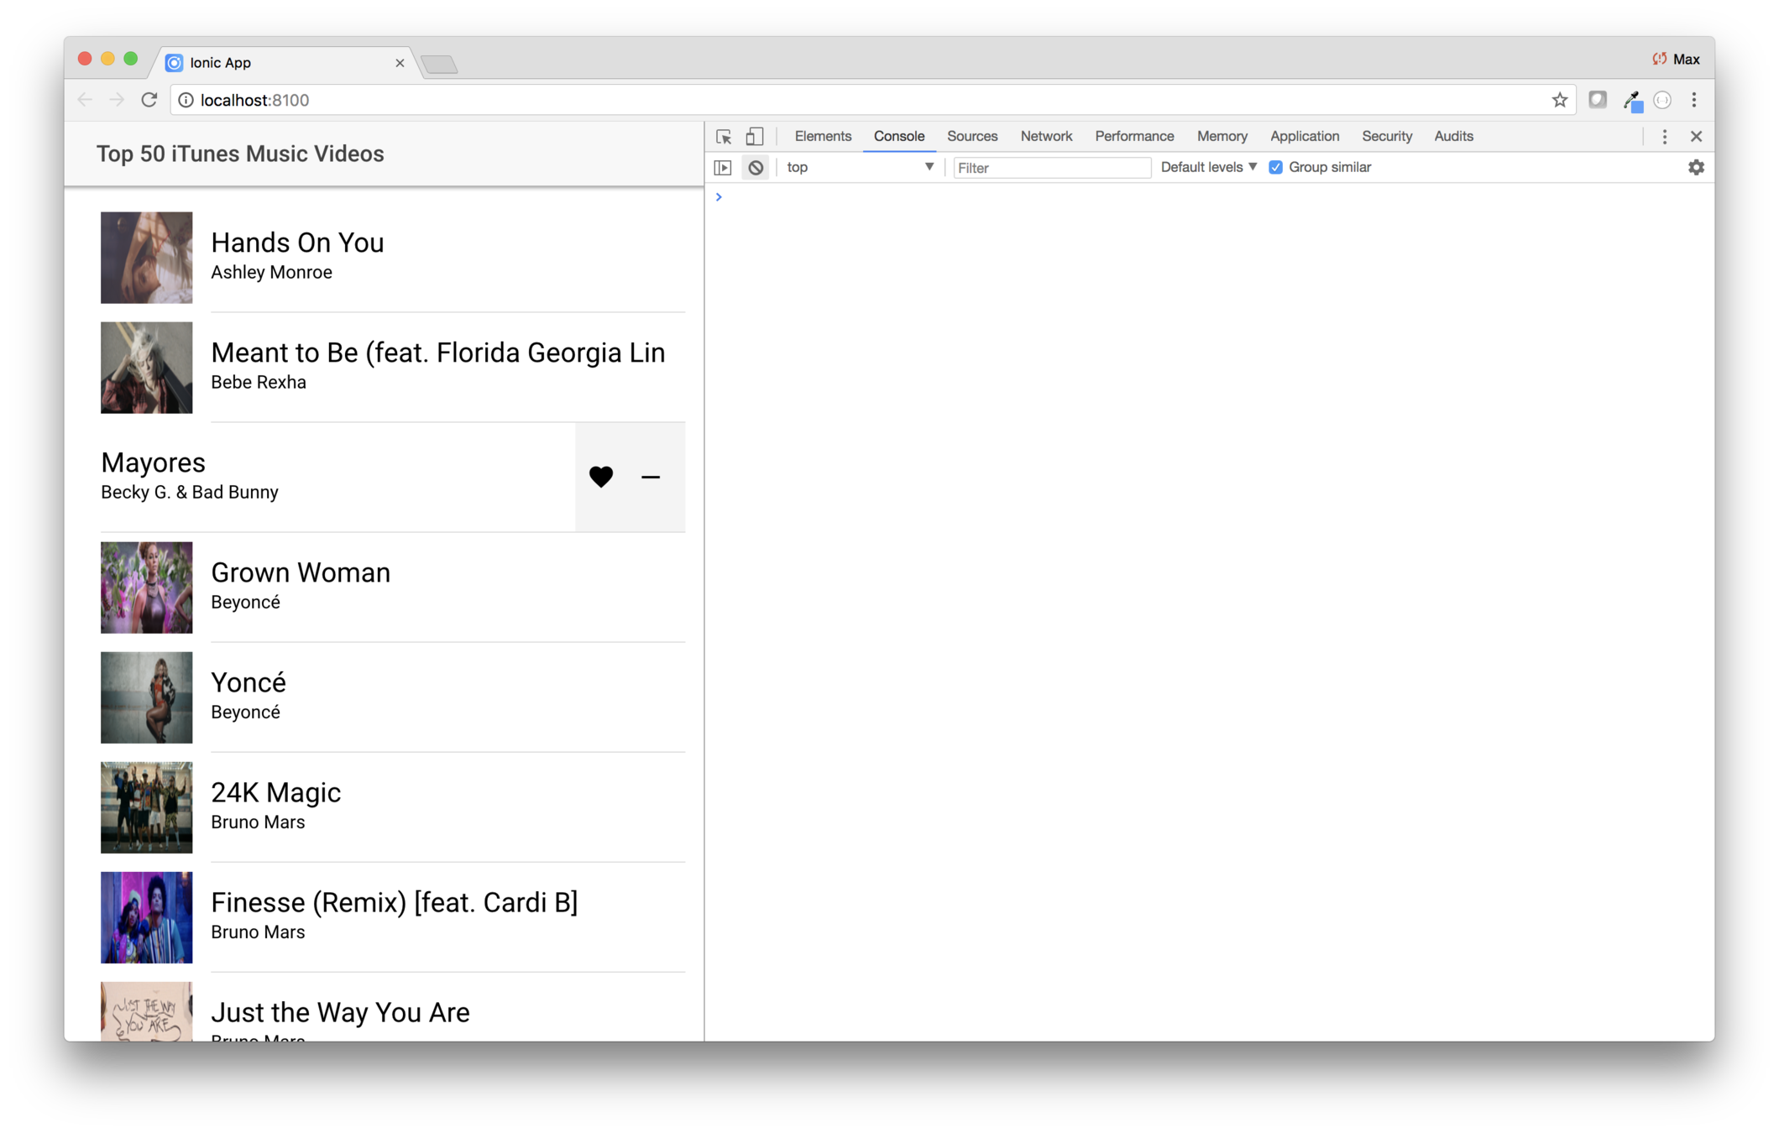The image size is (1779, 1133).
Task: Click the heart favorite icon on Mayores
Action: pyautogui.click(x=600, y=477)
